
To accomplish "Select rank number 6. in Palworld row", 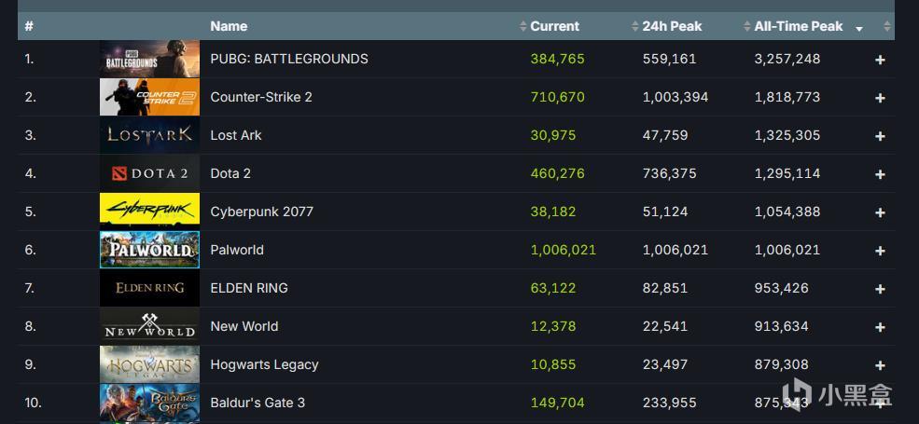I will pos(31,250).
